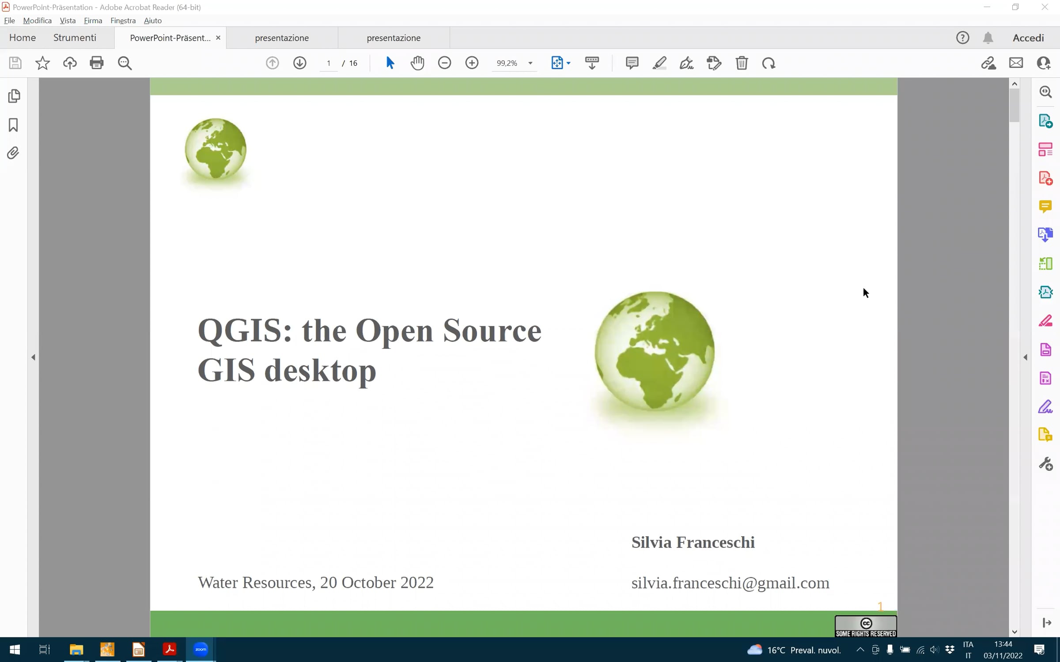Open the File menu

[x=9, y=20]
